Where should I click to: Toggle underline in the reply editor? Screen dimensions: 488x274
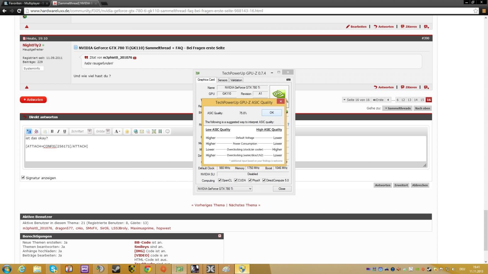pos(65,132)
